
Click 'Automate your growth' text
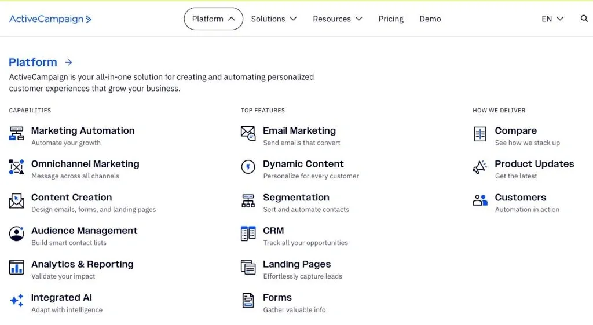pos(66,143)
